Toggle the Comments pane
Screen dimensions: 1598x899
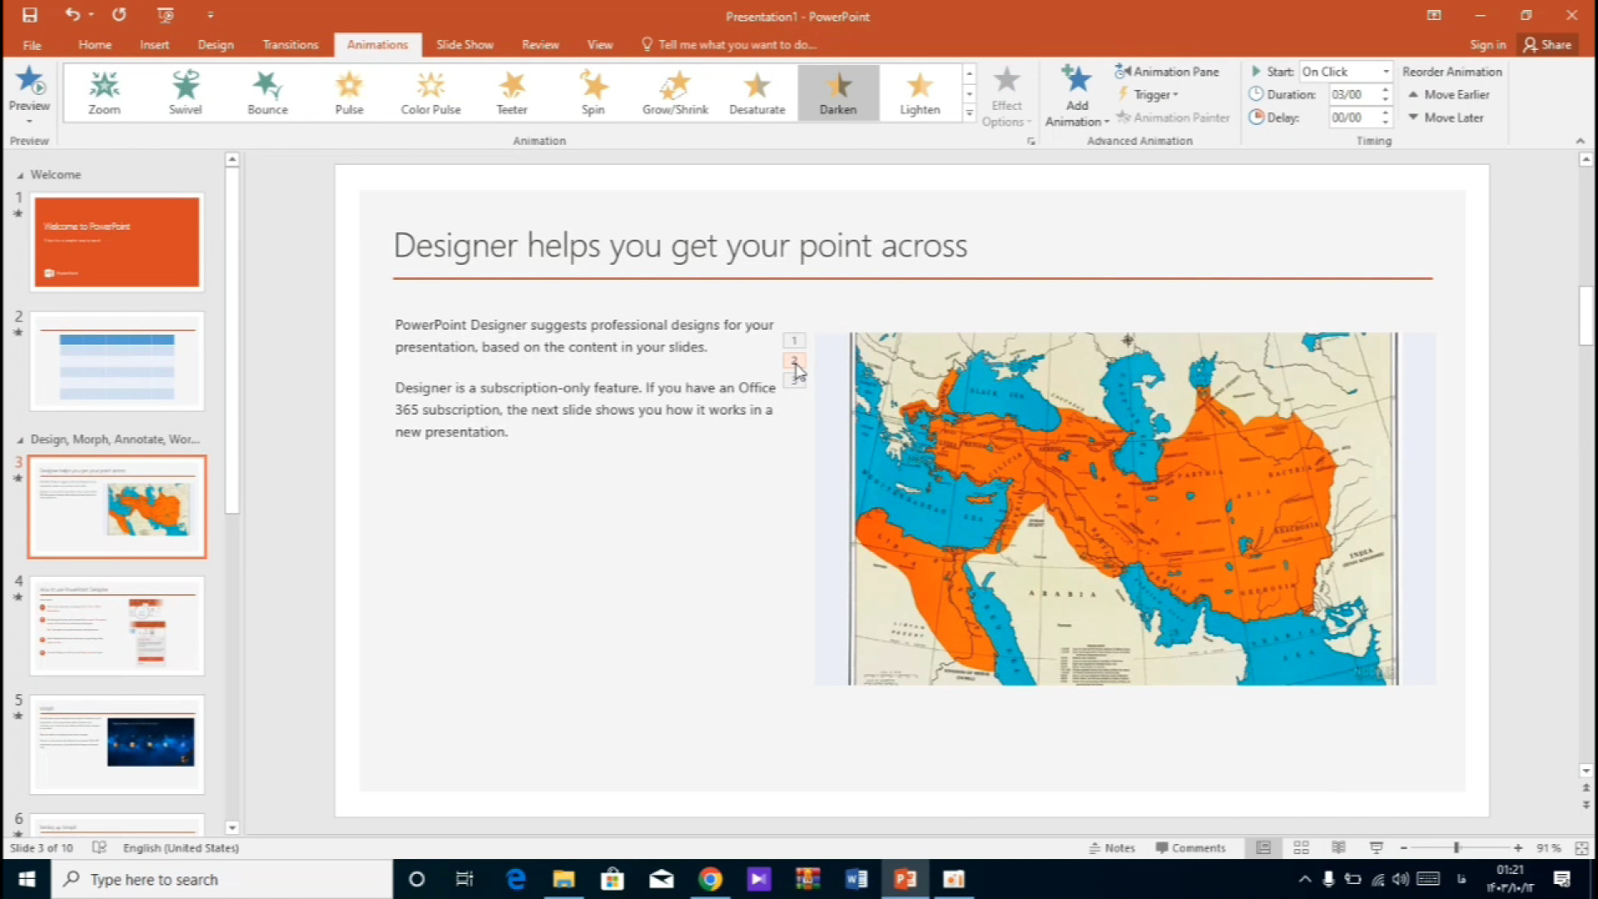coord(1190,847)
